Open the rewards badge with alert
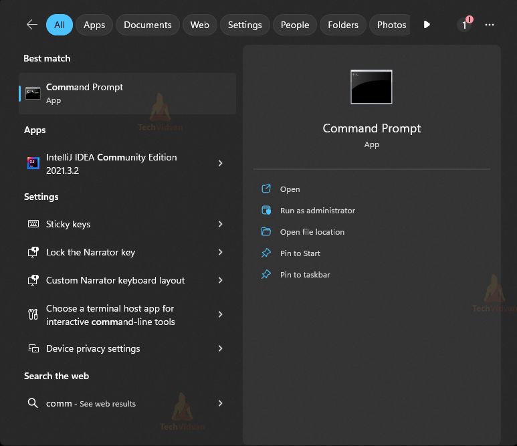The width and height of the screenshot is (517, 446). (465, 24)
